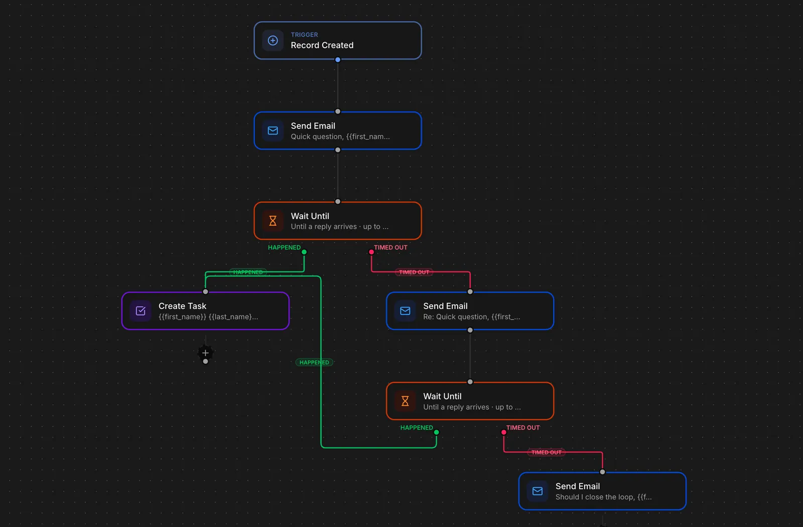803x527 pixels.
Task: Click the green HAPPENED port under the second Wait Until
Action: (437, 432)
